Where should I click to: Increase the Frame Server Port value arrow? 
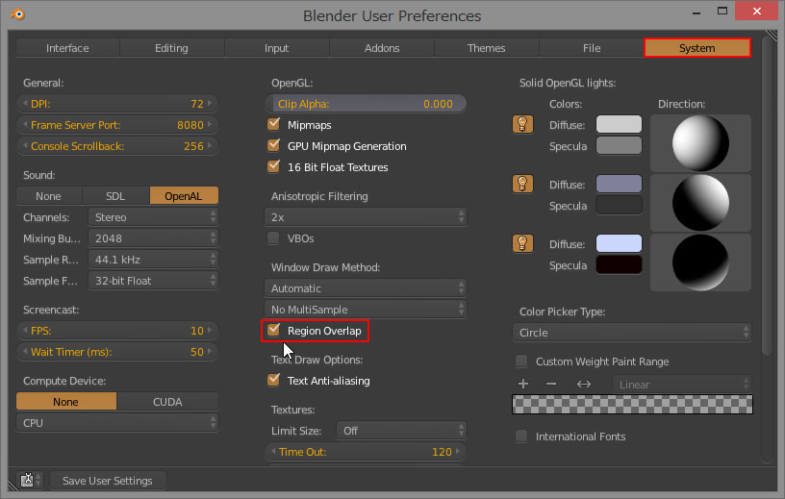point(210,125)
